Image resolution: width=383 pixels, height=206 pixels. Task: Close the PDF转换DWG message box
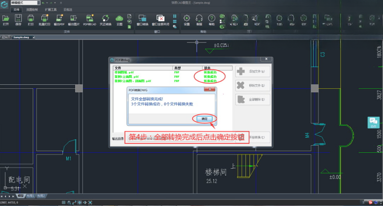[210, 89]
